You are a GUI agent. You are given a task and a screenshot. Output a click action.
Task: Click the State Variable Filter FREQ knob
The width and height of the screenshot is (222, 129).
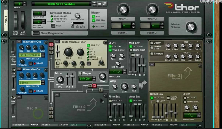(68, 52)
